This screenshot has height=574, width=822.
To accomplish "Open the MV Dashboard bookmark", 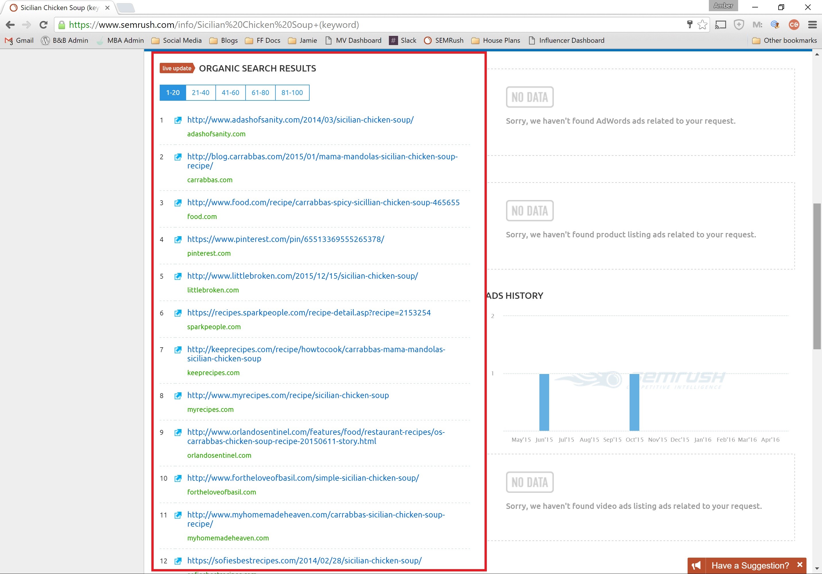I will click(x=353, y=40).
